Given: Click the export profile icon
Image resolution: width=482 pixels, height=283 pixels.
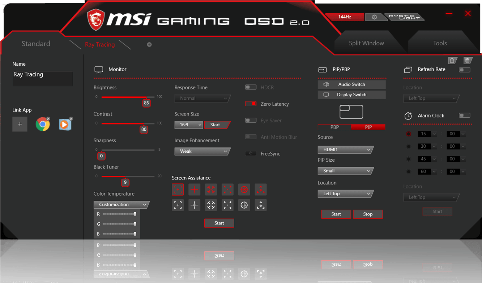Looking at the screenshot, I should click(x=452, y=61).
